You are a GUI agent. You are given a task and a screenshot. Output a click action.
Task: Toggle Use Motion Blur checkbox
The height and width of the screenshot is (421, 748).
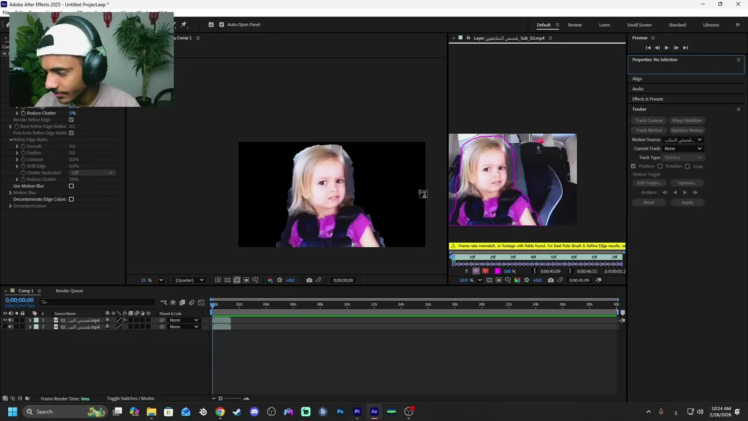click(x=71, y=186)
